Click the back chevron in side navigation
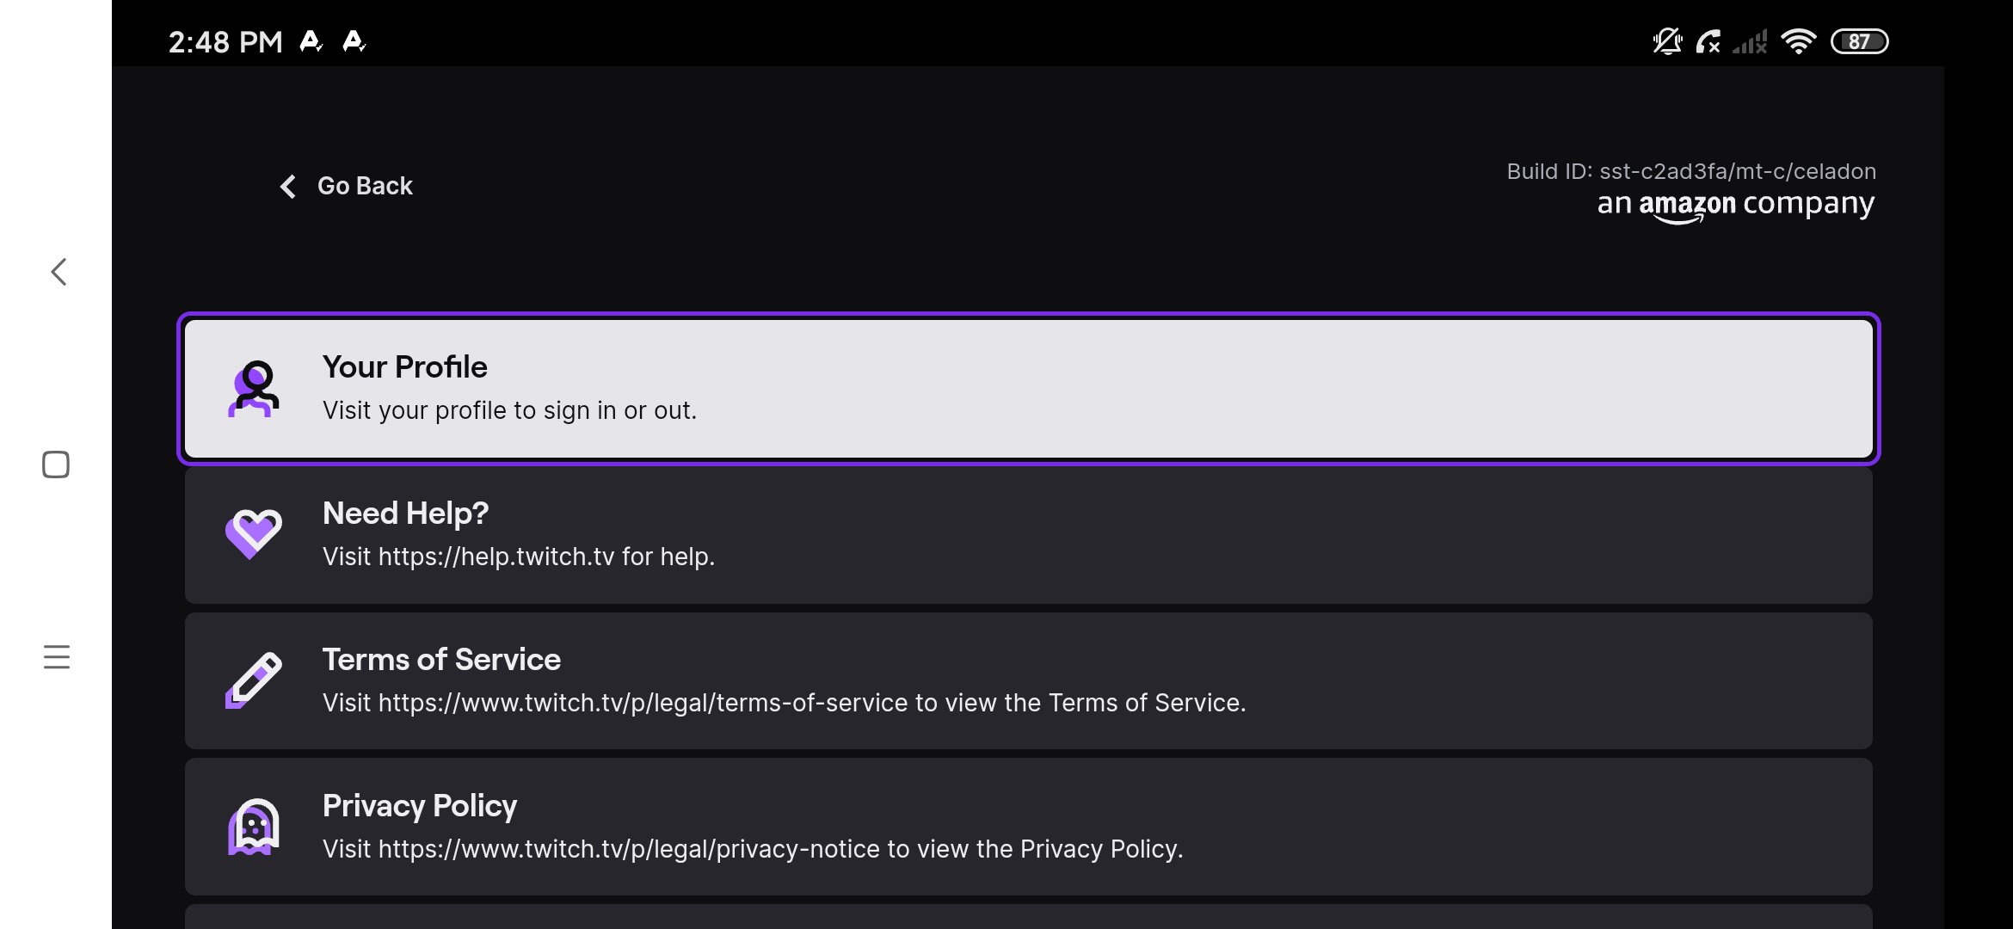Image resolution: width=2013 pixels, height=929 pixels. (57, 271)
